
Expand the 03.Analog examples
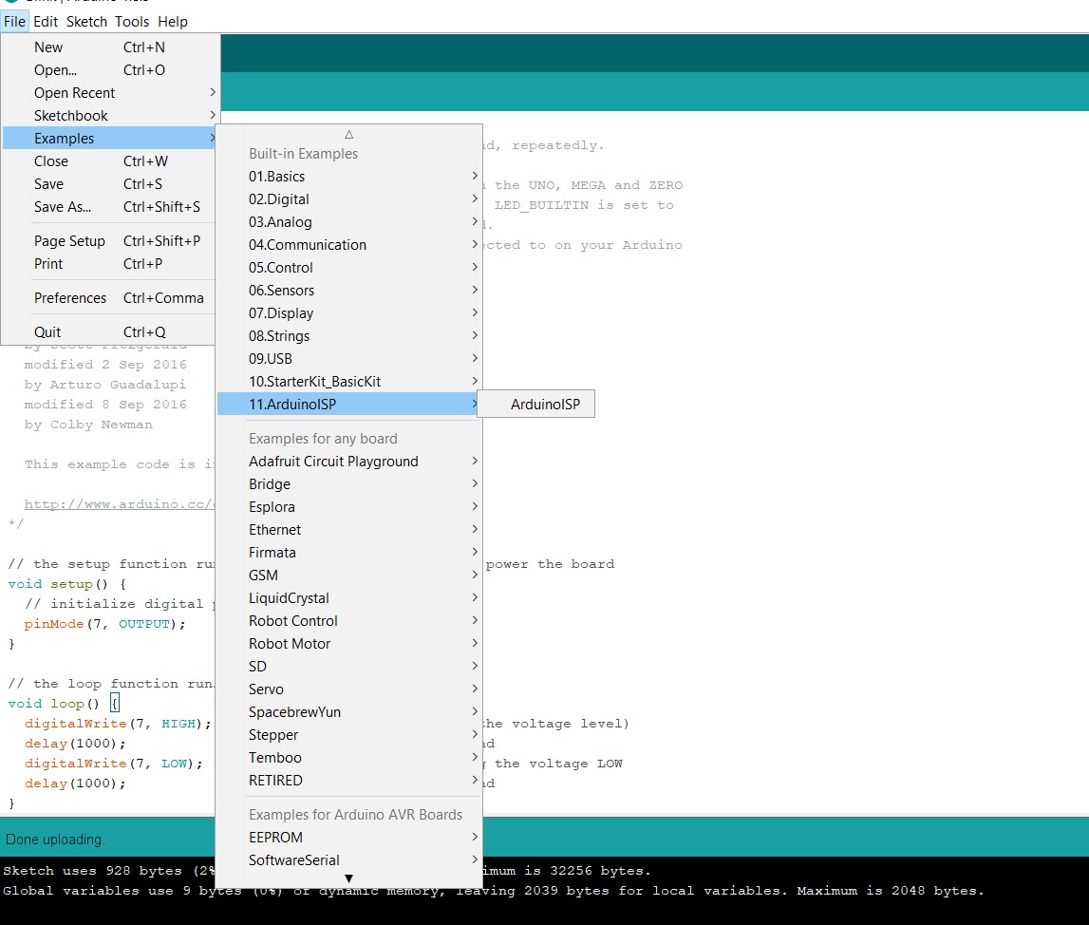[x=349, y=222]
